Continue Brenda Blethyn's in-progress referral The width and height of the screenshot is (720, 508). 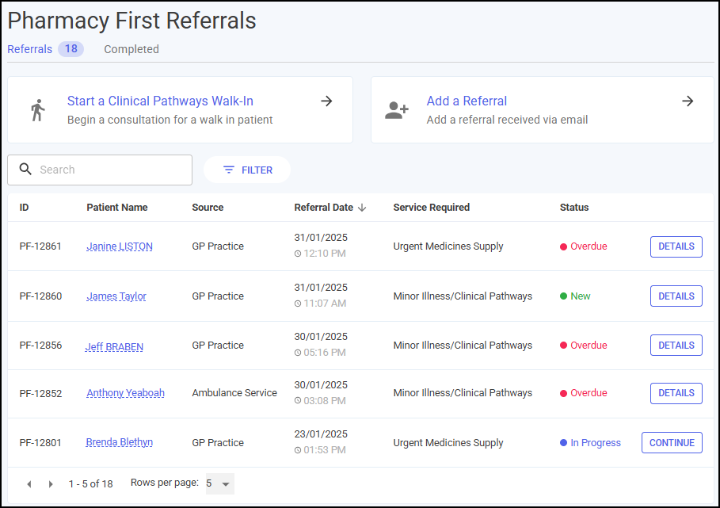coord(672,443)
